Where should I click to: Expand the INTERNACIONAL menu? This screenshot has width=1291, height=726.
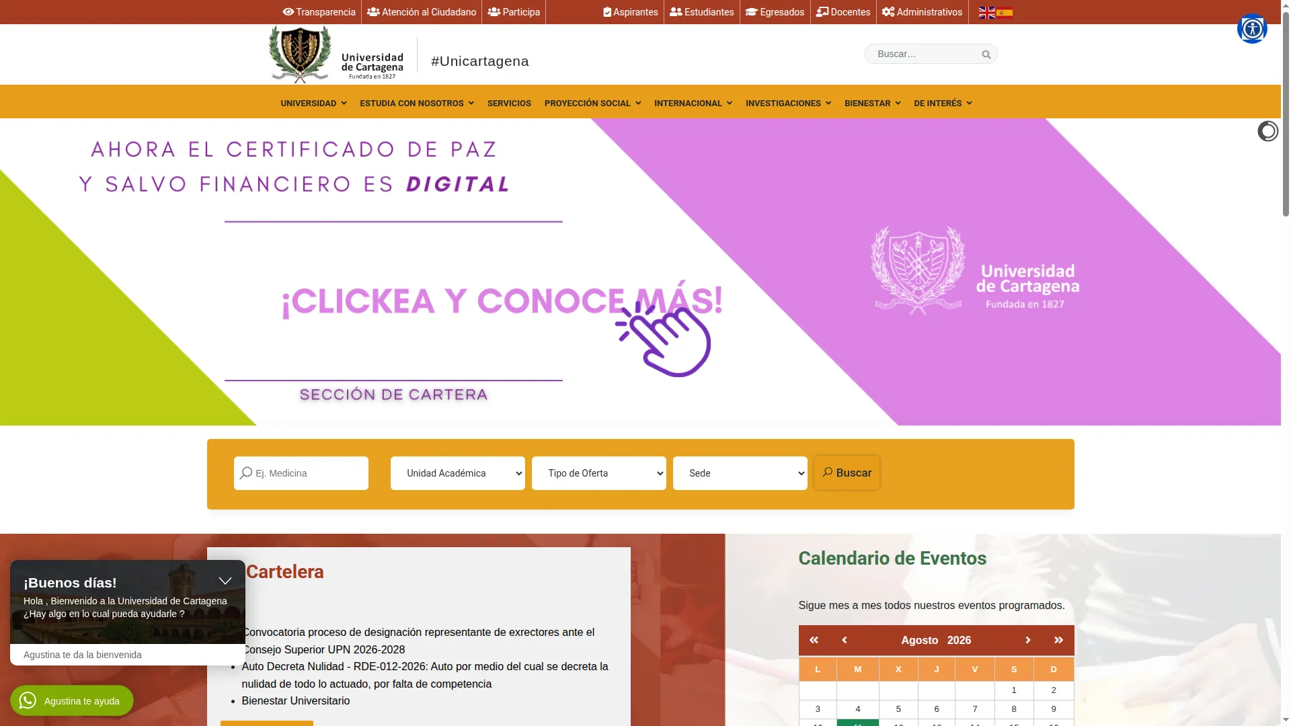pos(693,104)
